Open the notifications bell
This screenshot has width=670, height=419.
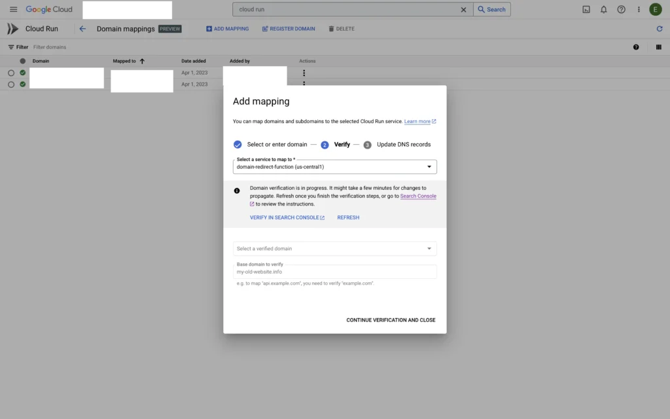pos(603,9)
